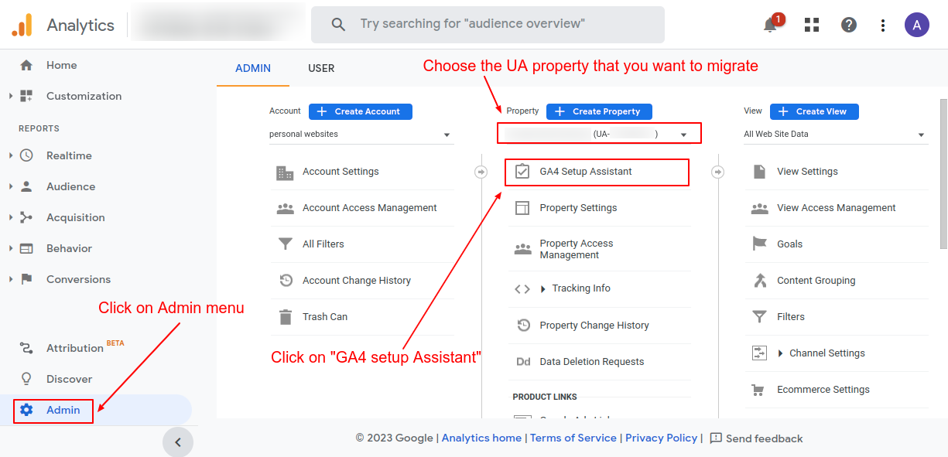
Task: Open the Terms of Service link
Action: click(573, 438)
